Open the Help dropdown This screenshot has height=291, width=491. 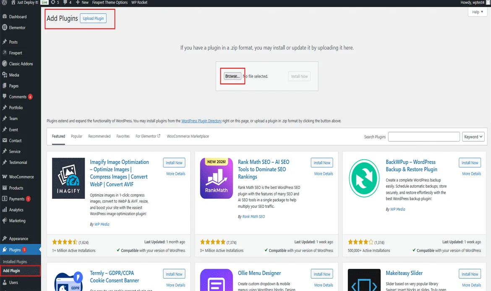[x=478, y=12]
